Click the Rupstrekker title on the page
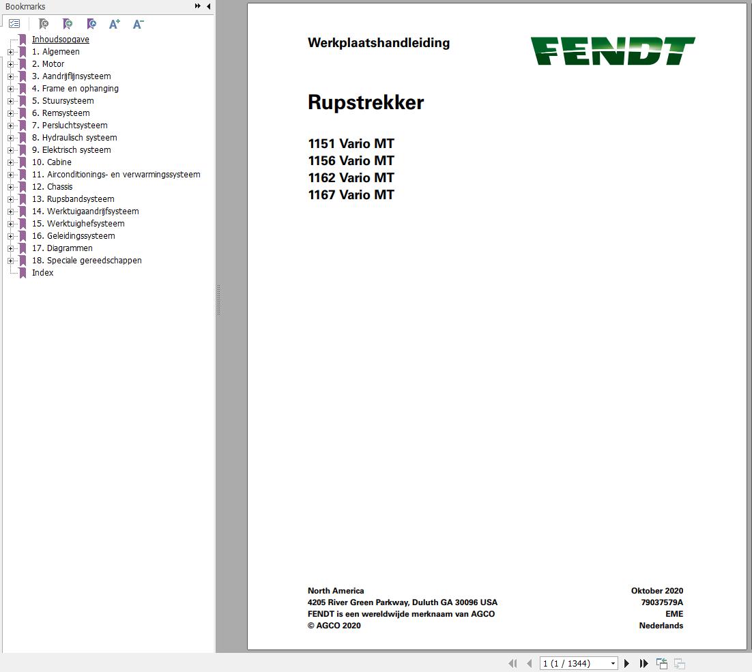The image size is (752, 672). click(366, 102)
